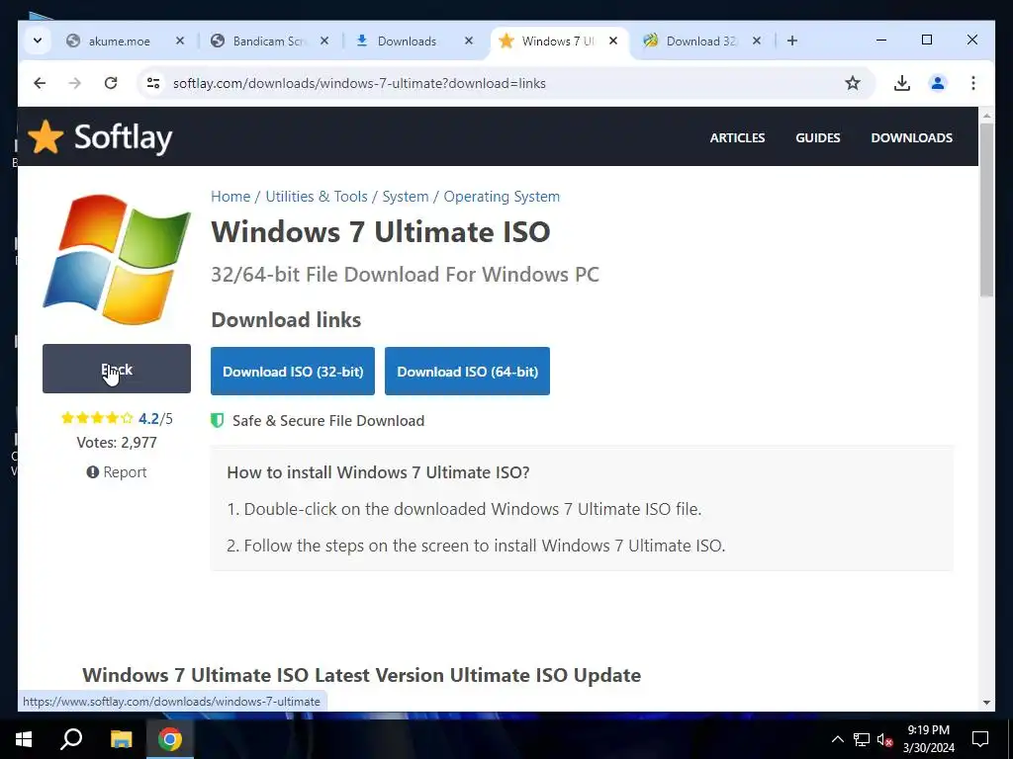
Task: Open the GUIDES menu
Action: coord(818,137)
